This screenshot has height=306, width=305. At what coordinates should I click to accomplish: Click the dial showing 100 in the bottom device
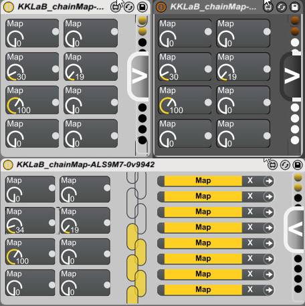(14, 257)
